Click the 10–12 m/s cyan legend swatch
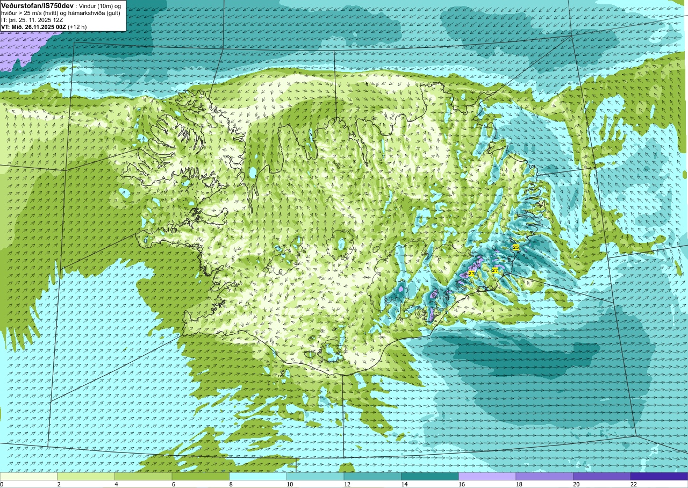The height and width of the screenshot is (488, 688). (x=315, y=476)
